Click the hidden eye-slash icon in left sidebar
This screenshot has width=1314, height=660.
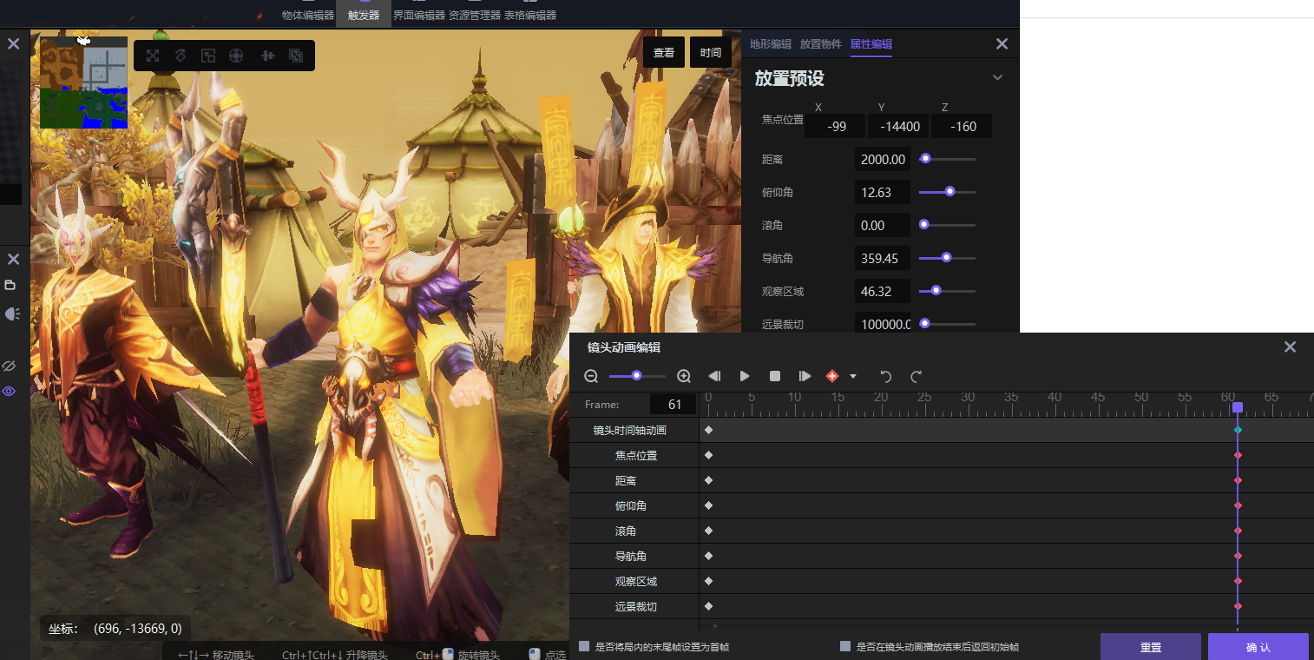(x=10, y=366)
